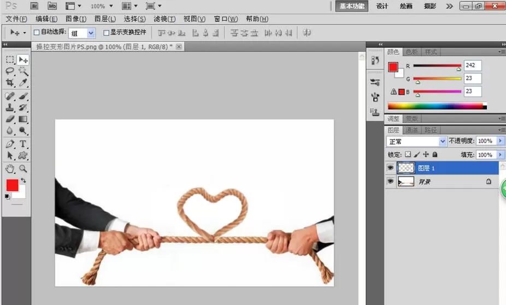This screenshot has width=506, height=305.
Task: Select the Hand tool
Action: click(x=10, y=168)
